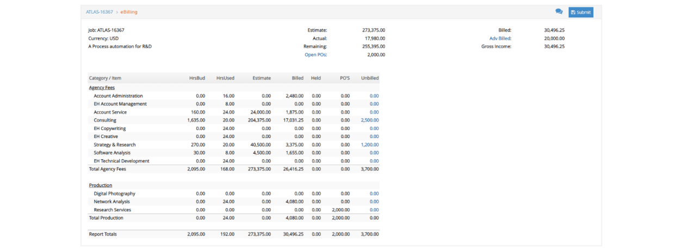
Task: Select the EH Technical Development row
Action: 234,161
